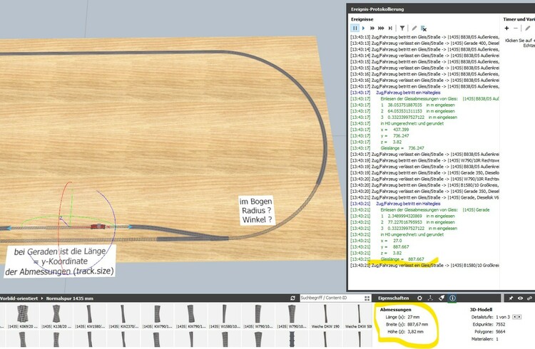Click the 'Gleislänge = 736.247' log line

402,148
